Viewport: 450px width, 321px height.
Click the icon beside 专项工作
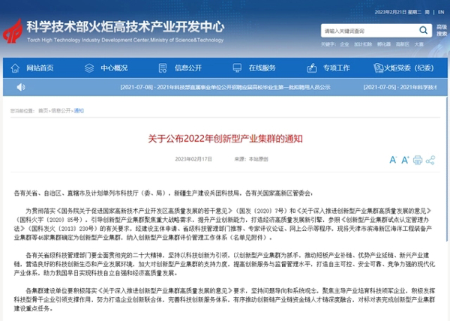point(312,68)
